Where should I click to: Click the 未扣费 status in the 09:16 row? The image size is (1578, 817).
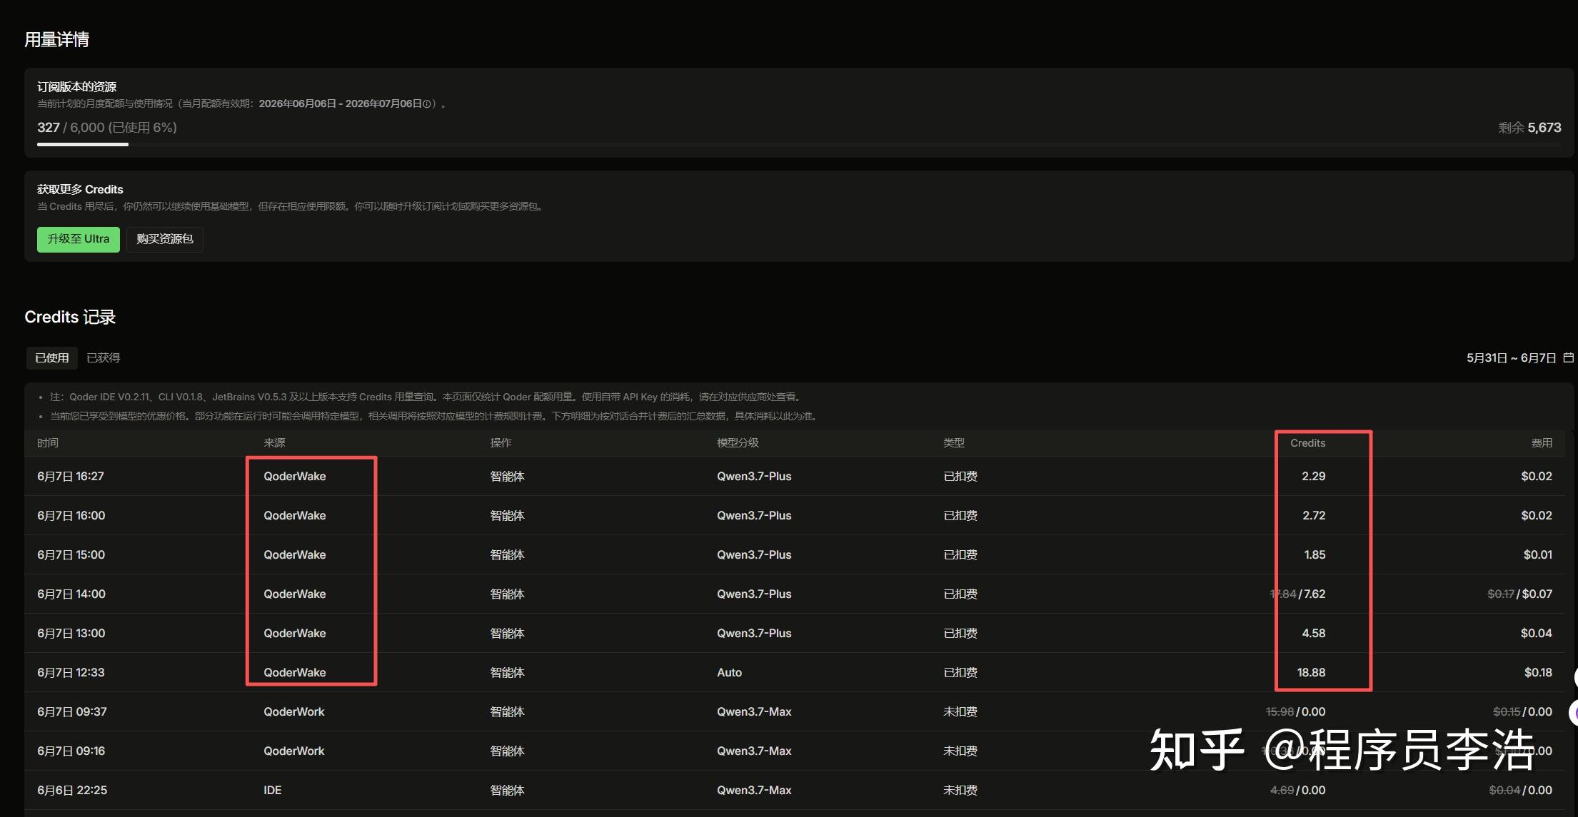960,751
